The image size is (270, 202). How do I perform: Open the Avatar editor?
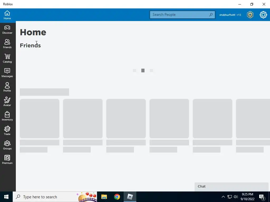[x=7, y=102]
